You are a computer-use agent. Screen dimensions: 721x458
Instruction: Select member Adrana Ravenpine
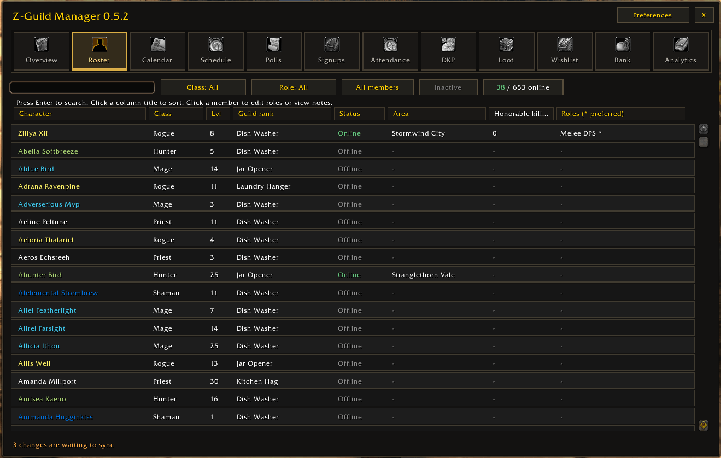coord(353,186)
